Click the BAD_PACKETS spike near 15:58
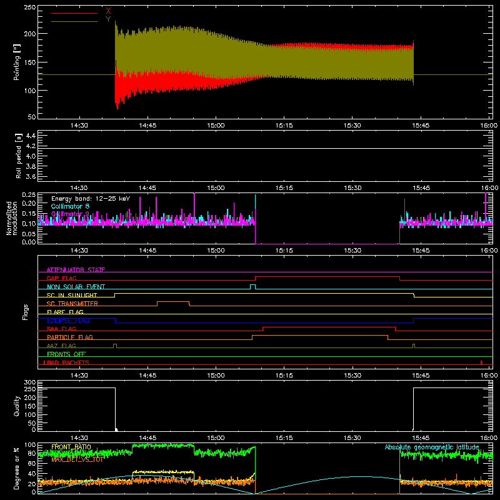Image resolution: width=500 pixels, height=500 pixels. pyautogui.click(x=481, y=362)
